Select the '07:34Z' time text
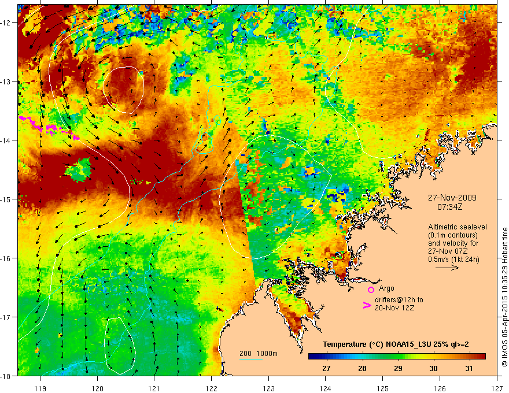509x393 pixels. [449, 207]
